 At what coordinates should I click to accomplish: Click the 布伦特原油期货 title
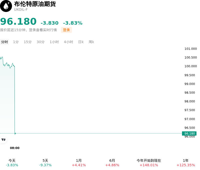[x=35, y=4]
